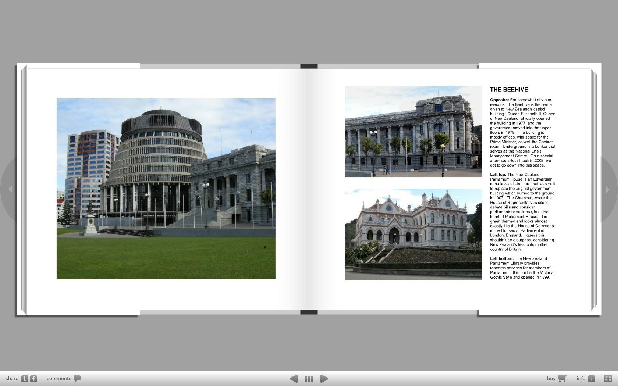Click the 'THE BEEHIVE' heading
The height and width of the screenshot is (386, 618).
coord(509,90)
